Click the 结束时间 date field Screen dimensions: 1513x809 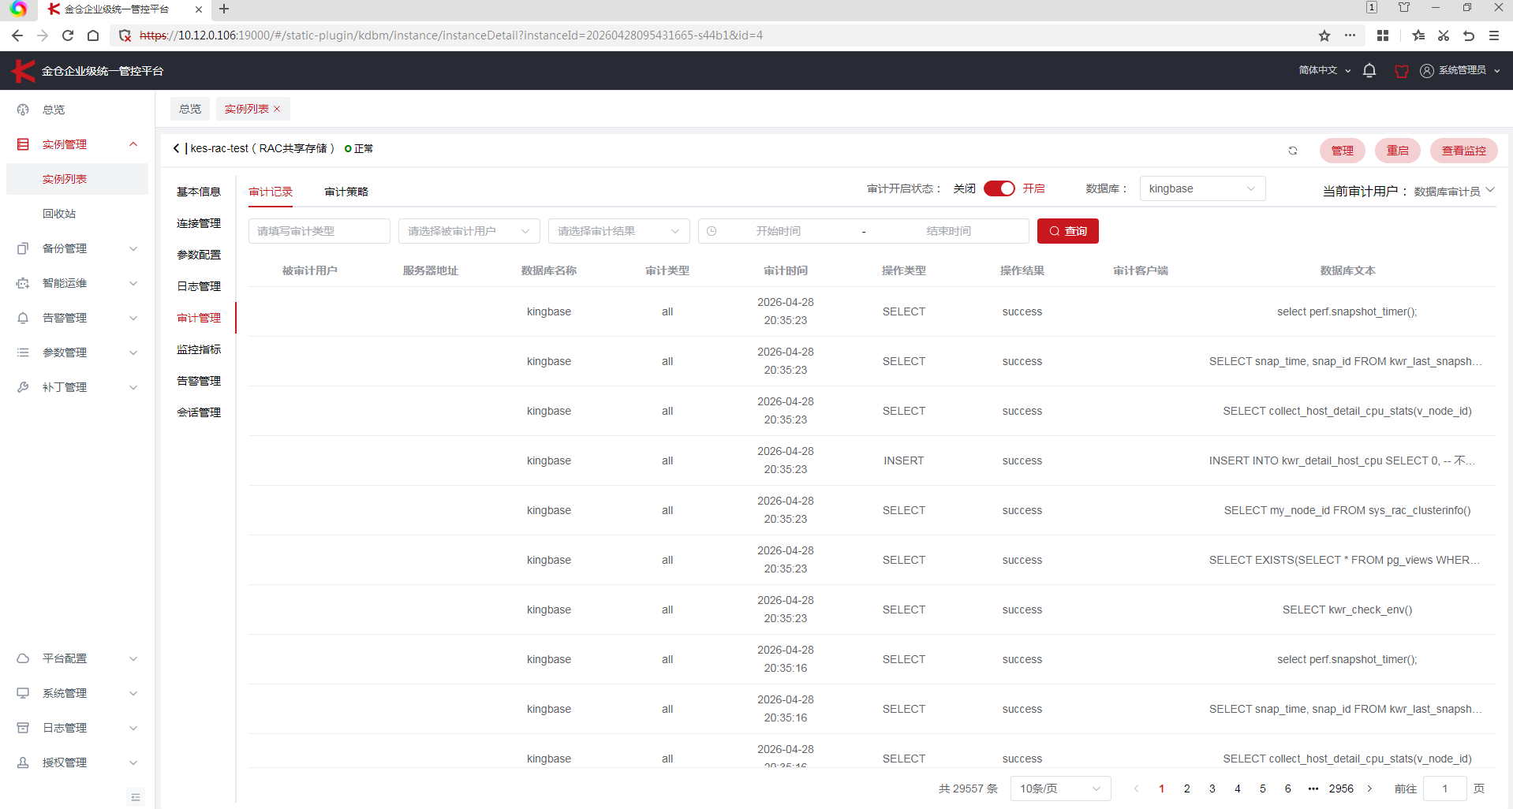[x=949, y=231]
